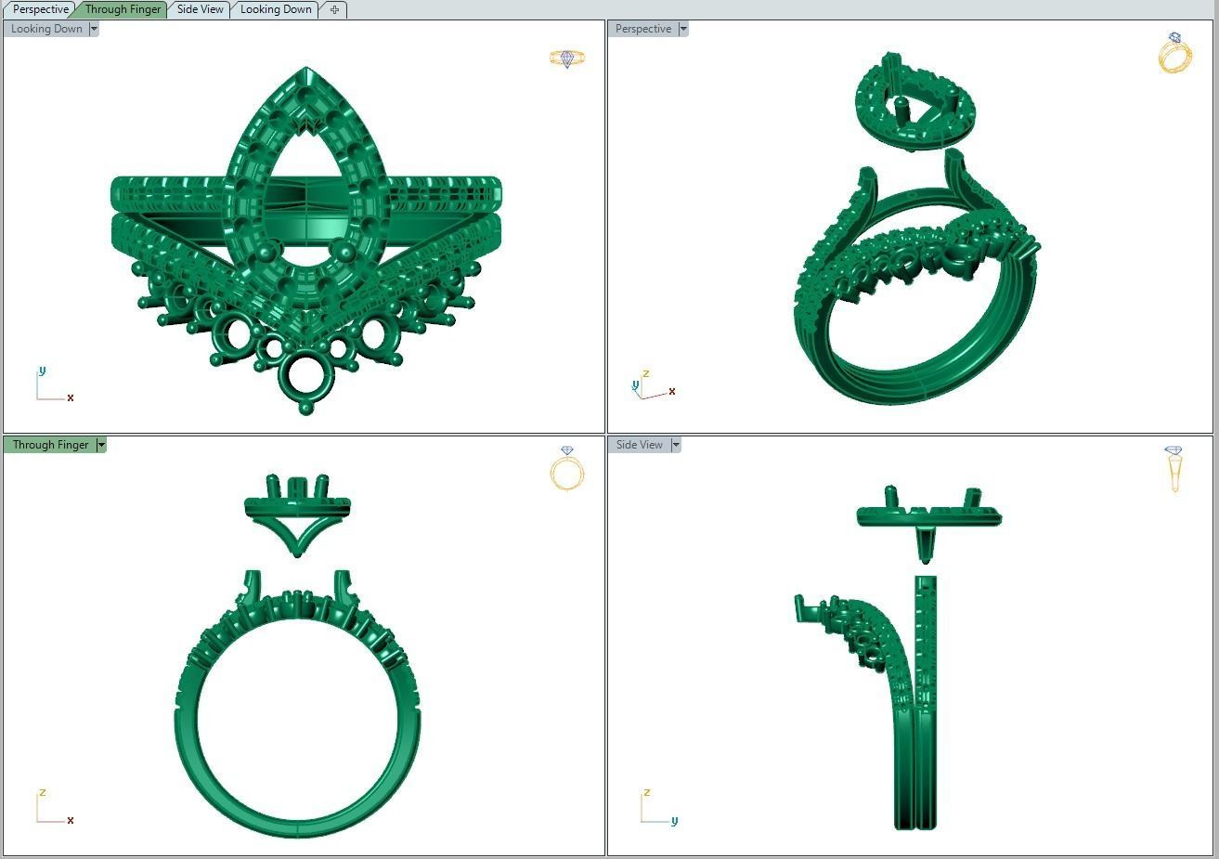The width and height of the screenshot is (1219, 859).
Task: Switch to the Perspective viewport tab
Action: click(x=39, y=9)
